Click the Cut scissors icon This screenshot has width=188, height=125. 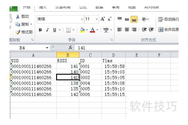coord(18,17)
